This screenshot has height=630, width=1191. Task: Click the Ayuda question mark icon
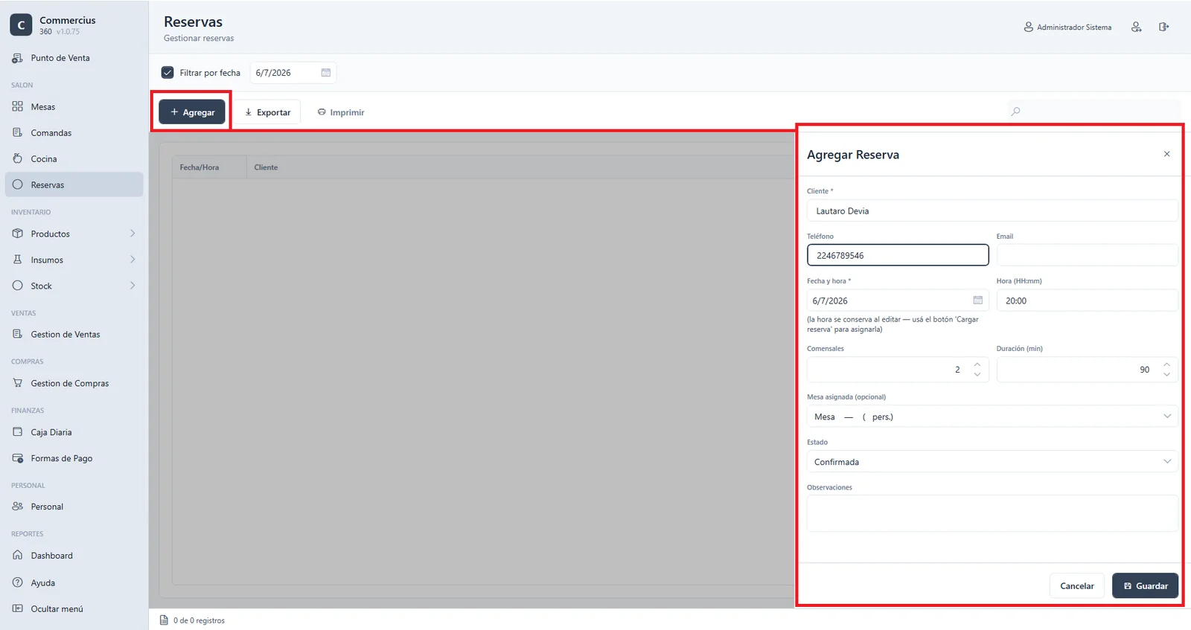click(x=18, y=582)
